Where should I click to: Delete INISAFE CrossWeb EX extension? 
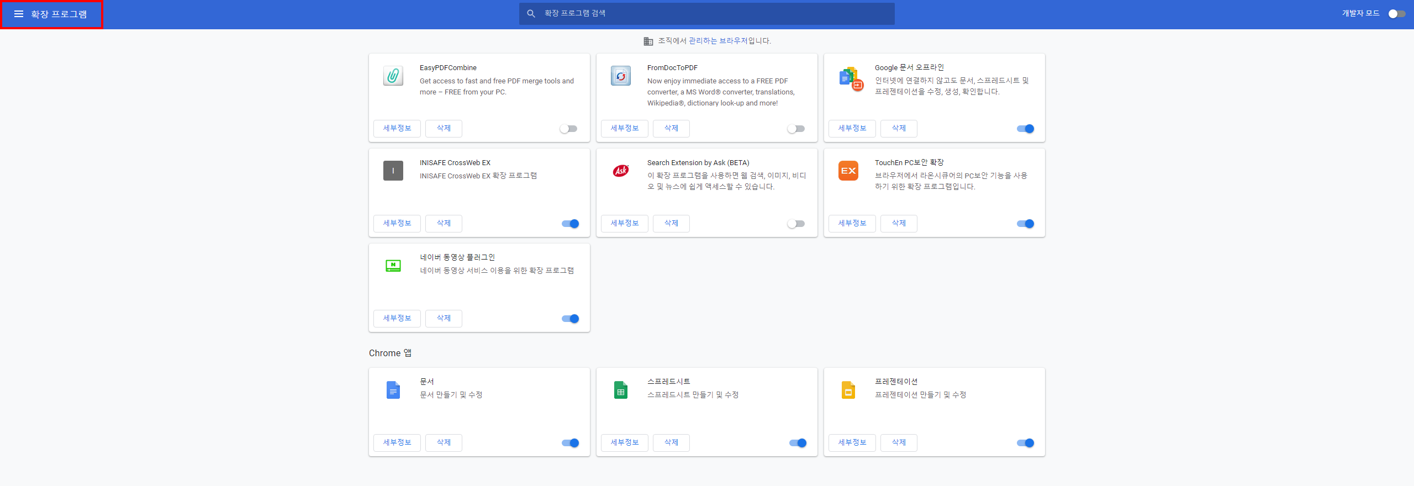[444, 224]
